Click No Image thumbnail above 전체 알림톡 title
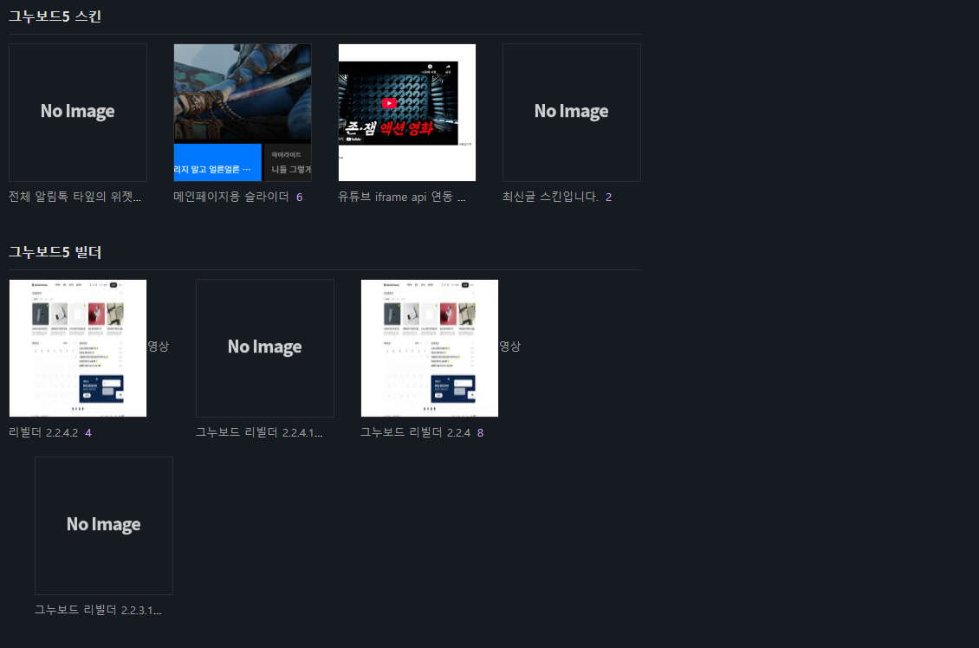The height and width of the screenshot is (648, 979). [x=78, y=113]
